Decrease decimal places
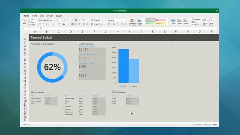Image resolution: width=240 pixels, height=135 pixels. (125, 24)
